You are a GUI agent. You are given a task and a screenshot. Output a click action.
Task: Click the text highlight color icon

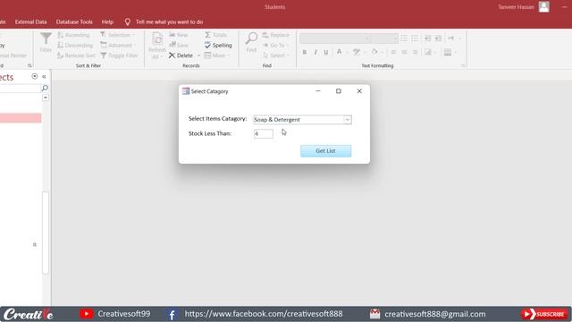(357, 52)
